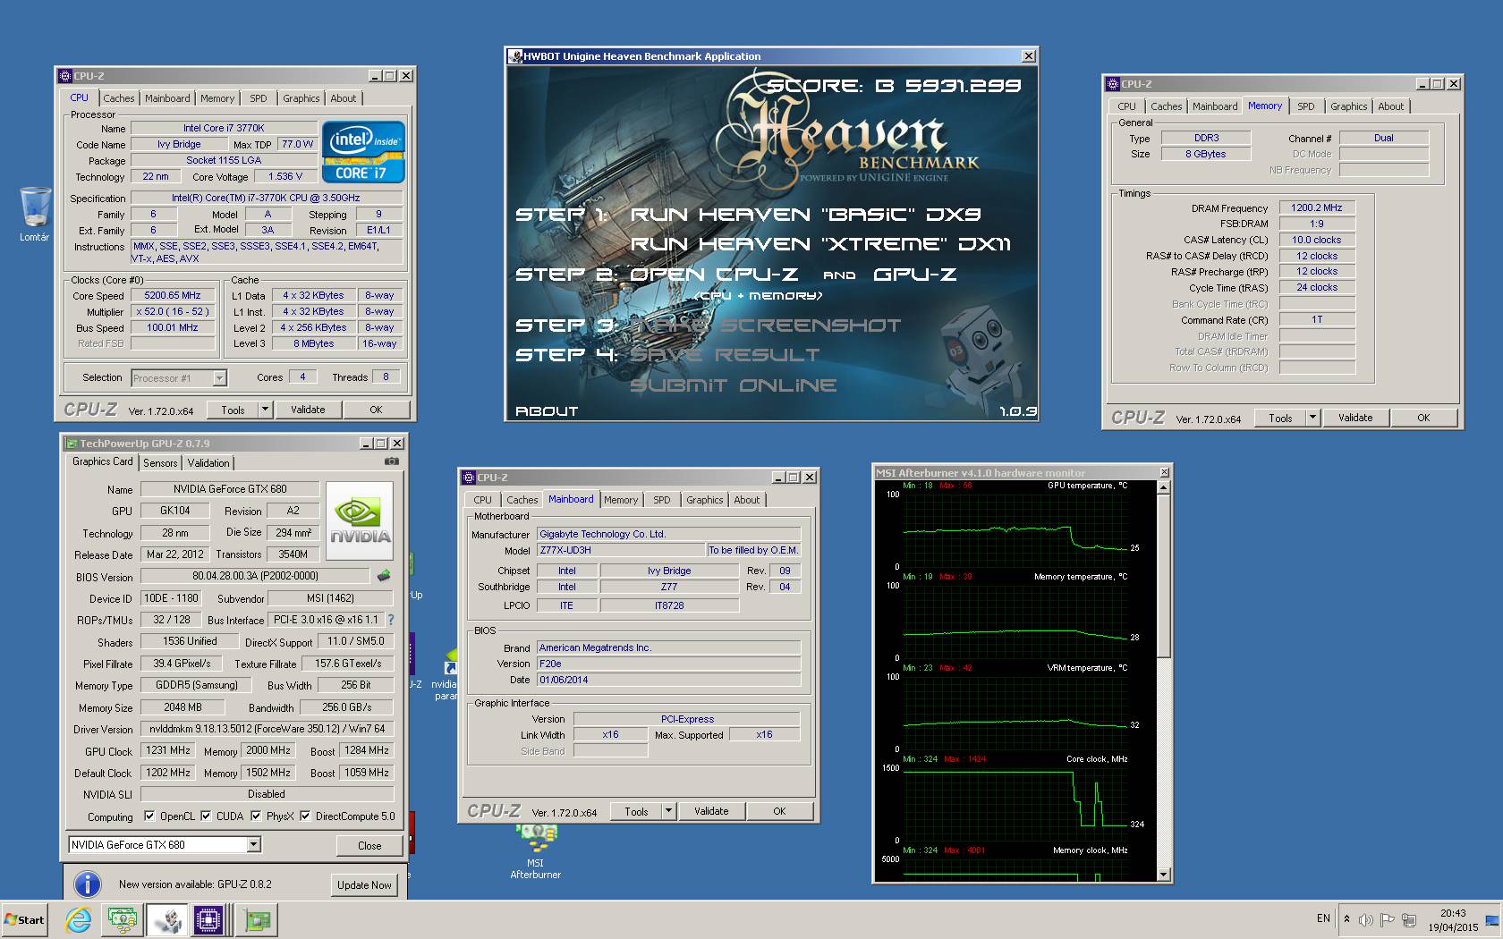Toggle the CUDA checkbox in GPU-Z
Image resolution: width=1503 pixels, height=939 pixels.
(207, 816)
